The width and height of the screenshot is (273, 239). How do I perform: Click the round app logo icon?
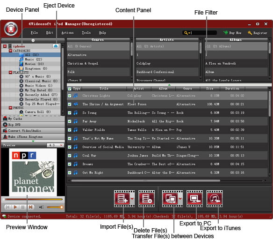click(11, 29)
